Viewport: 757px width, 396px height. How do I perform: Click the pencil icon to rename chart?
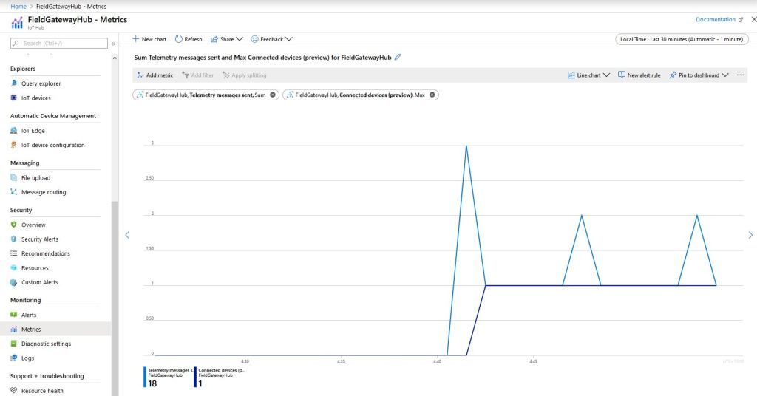coord(398,57)
